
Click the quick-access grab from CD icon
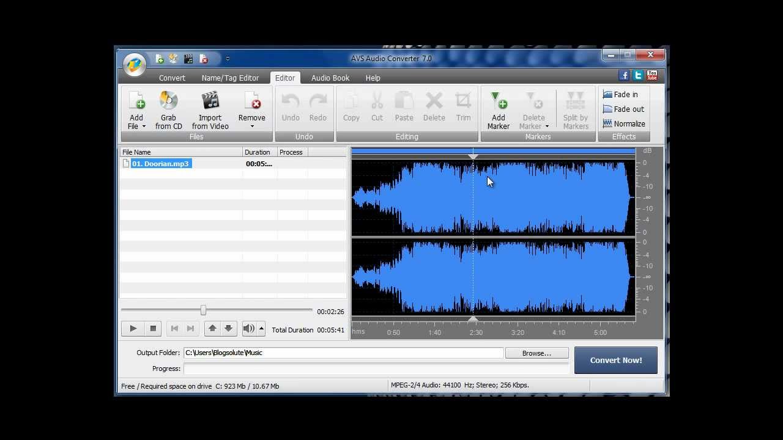(173, 59)
